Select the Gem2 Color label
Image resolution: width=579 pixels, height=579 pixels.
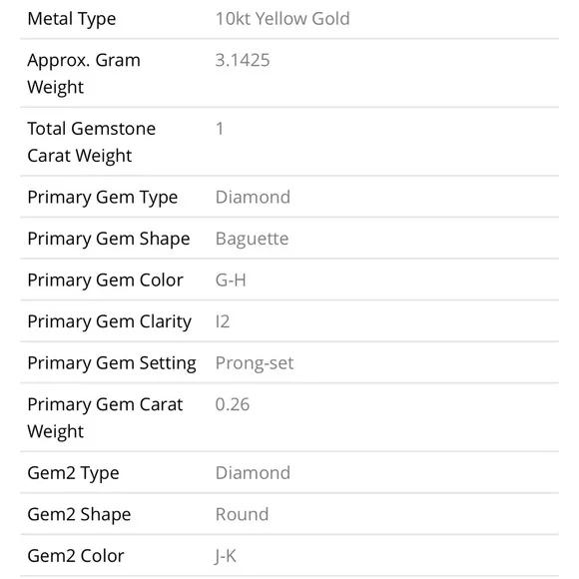(76, 556)
